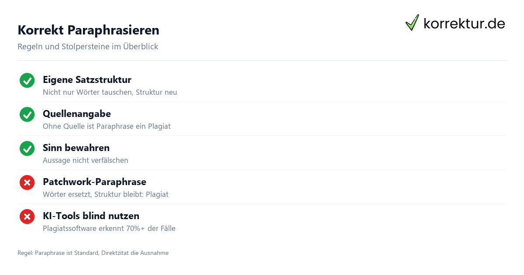Select the Patchwork-Paraphrase heading

pyautogui.click(x=94, y=182)
